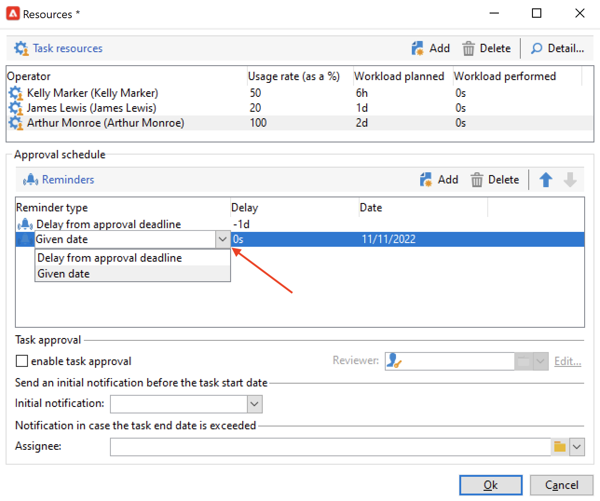The width and height of the screenshot is (600, 501).
Task: Add a new reminder in Approval schedule
Action: pos(439,180)
